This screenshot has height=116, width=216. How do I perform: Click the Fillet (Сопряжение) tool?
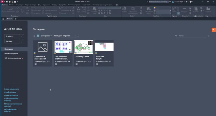tap(64, 11)
